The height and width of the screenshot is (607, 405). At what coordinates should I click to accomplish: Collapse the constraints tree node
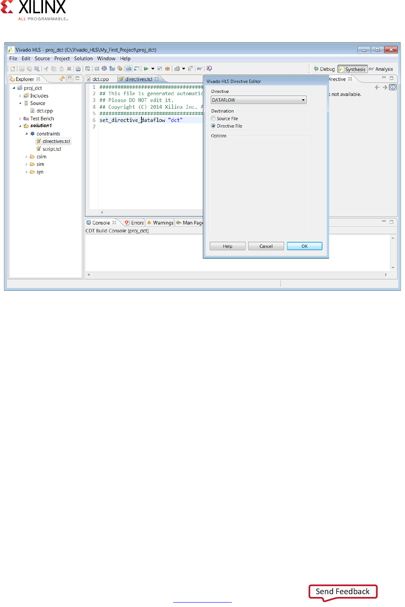click(x=27, y=134)
